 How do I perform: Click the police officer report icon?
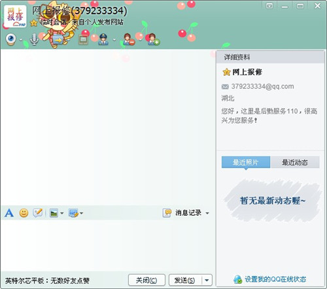(103, 39)
